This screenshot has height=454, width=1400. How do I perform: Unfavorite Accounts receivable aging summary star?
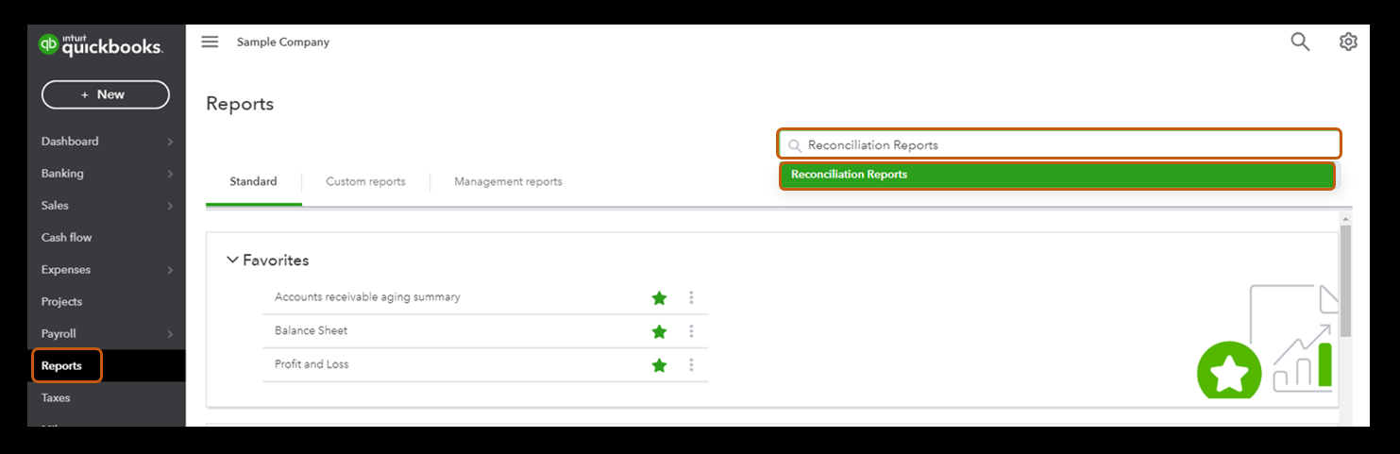pyautogui.click(x=659, y=298)
